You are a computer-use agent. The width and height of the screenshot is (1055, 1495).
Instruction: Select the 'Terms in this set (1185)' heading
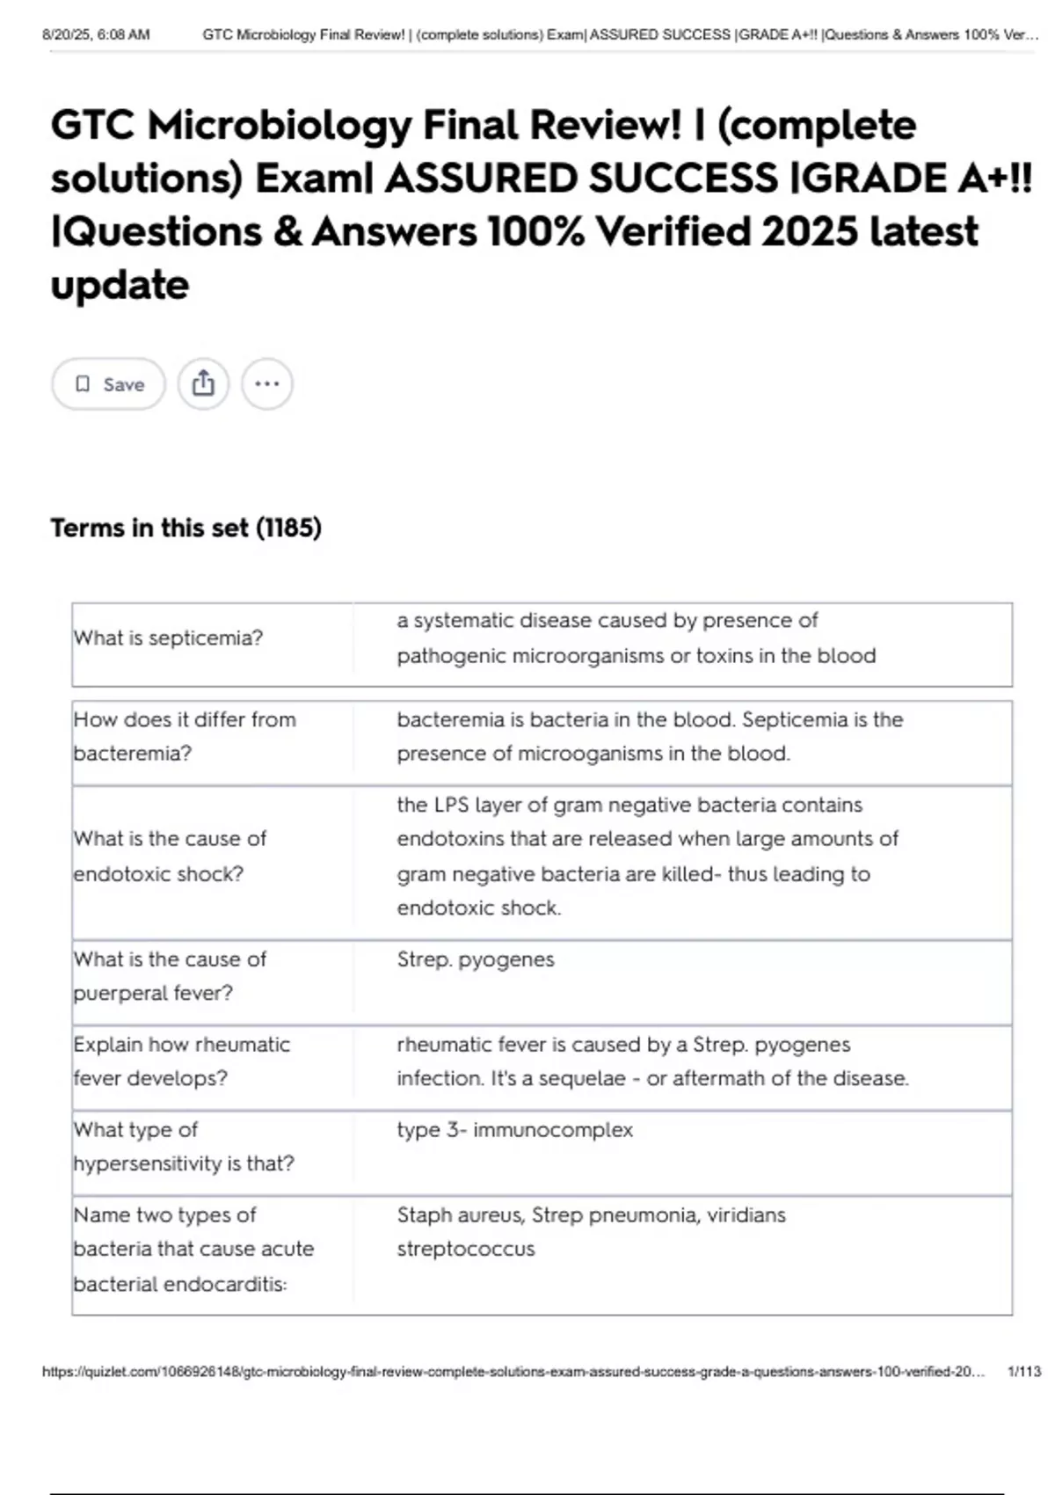click(x=186, y=528)
